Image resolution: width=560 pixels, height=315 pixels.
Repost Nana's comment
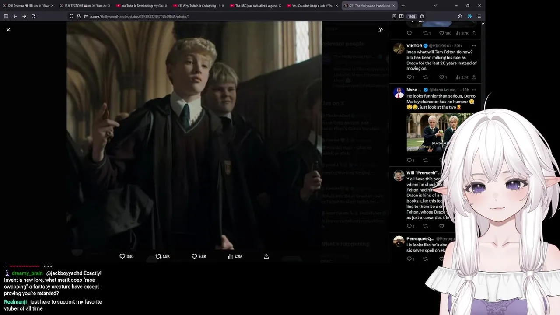(425, 161)
